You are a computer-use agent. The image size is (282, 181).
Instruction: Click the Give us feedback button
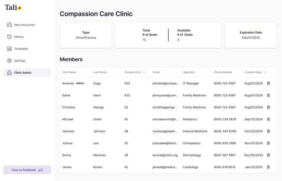tap(27, 170)
